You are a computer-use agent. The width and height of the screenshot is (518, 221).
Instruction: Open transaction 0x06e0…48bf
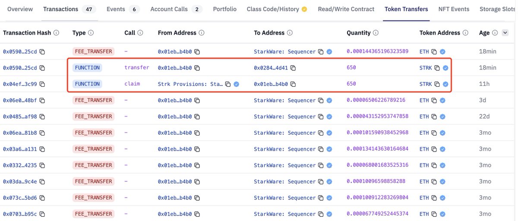(20, 101)
